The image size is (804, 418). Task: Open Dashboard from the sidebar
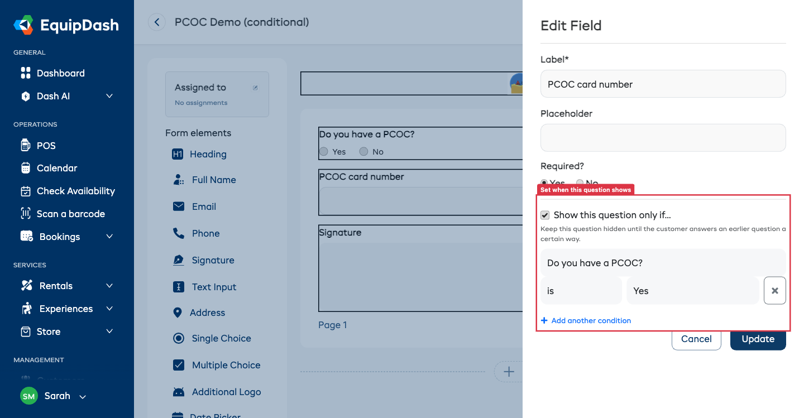coord(60,73)
